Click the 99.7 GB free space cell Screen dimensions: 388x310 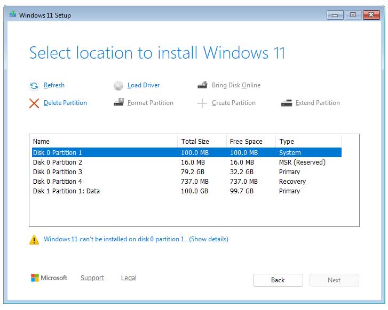click(242, 191)
